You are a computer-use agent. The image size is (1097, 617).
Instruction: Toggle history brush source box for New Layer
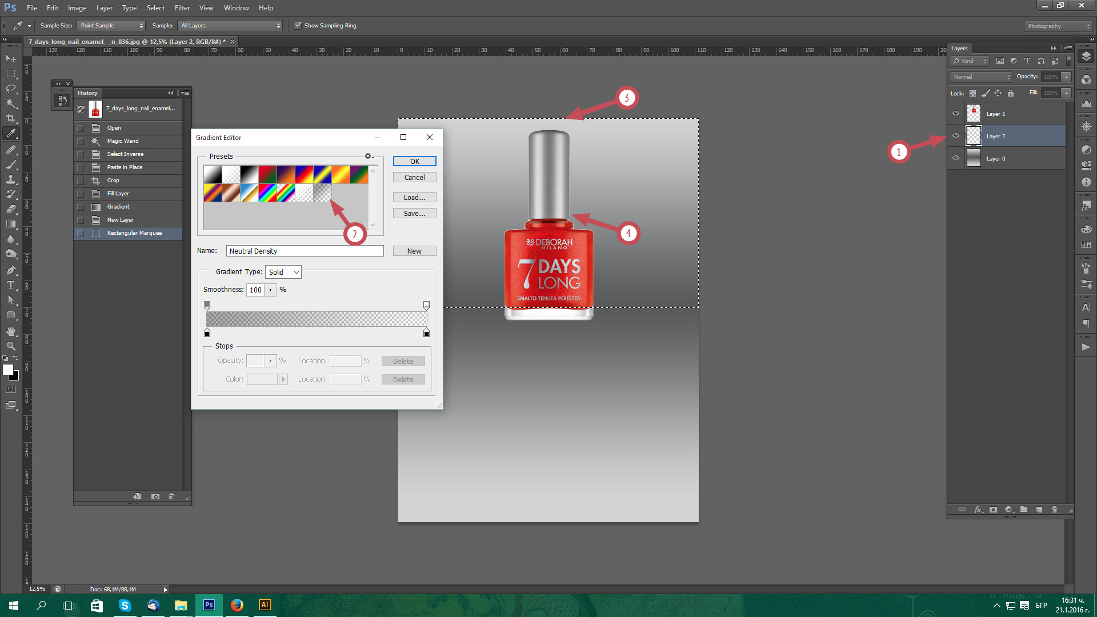point(81,220)
